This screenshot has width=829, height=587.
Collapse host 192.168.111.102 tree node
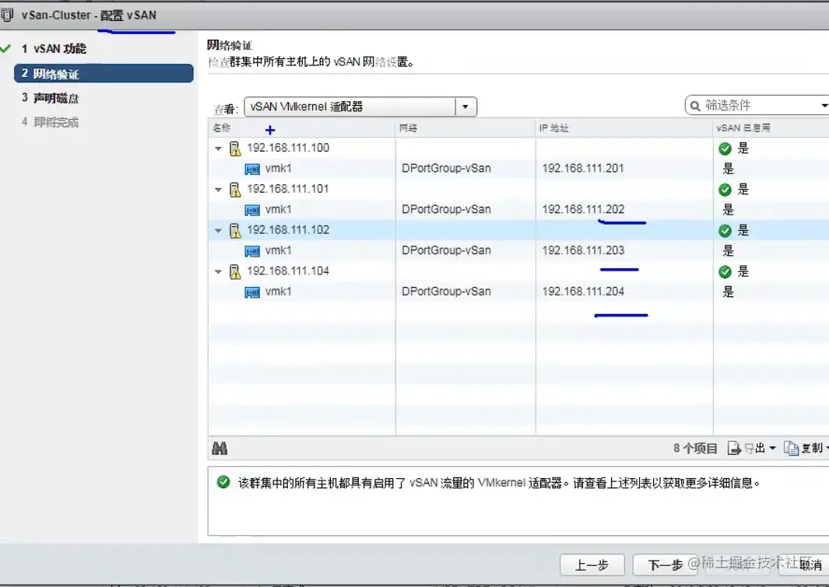(219, 231)
